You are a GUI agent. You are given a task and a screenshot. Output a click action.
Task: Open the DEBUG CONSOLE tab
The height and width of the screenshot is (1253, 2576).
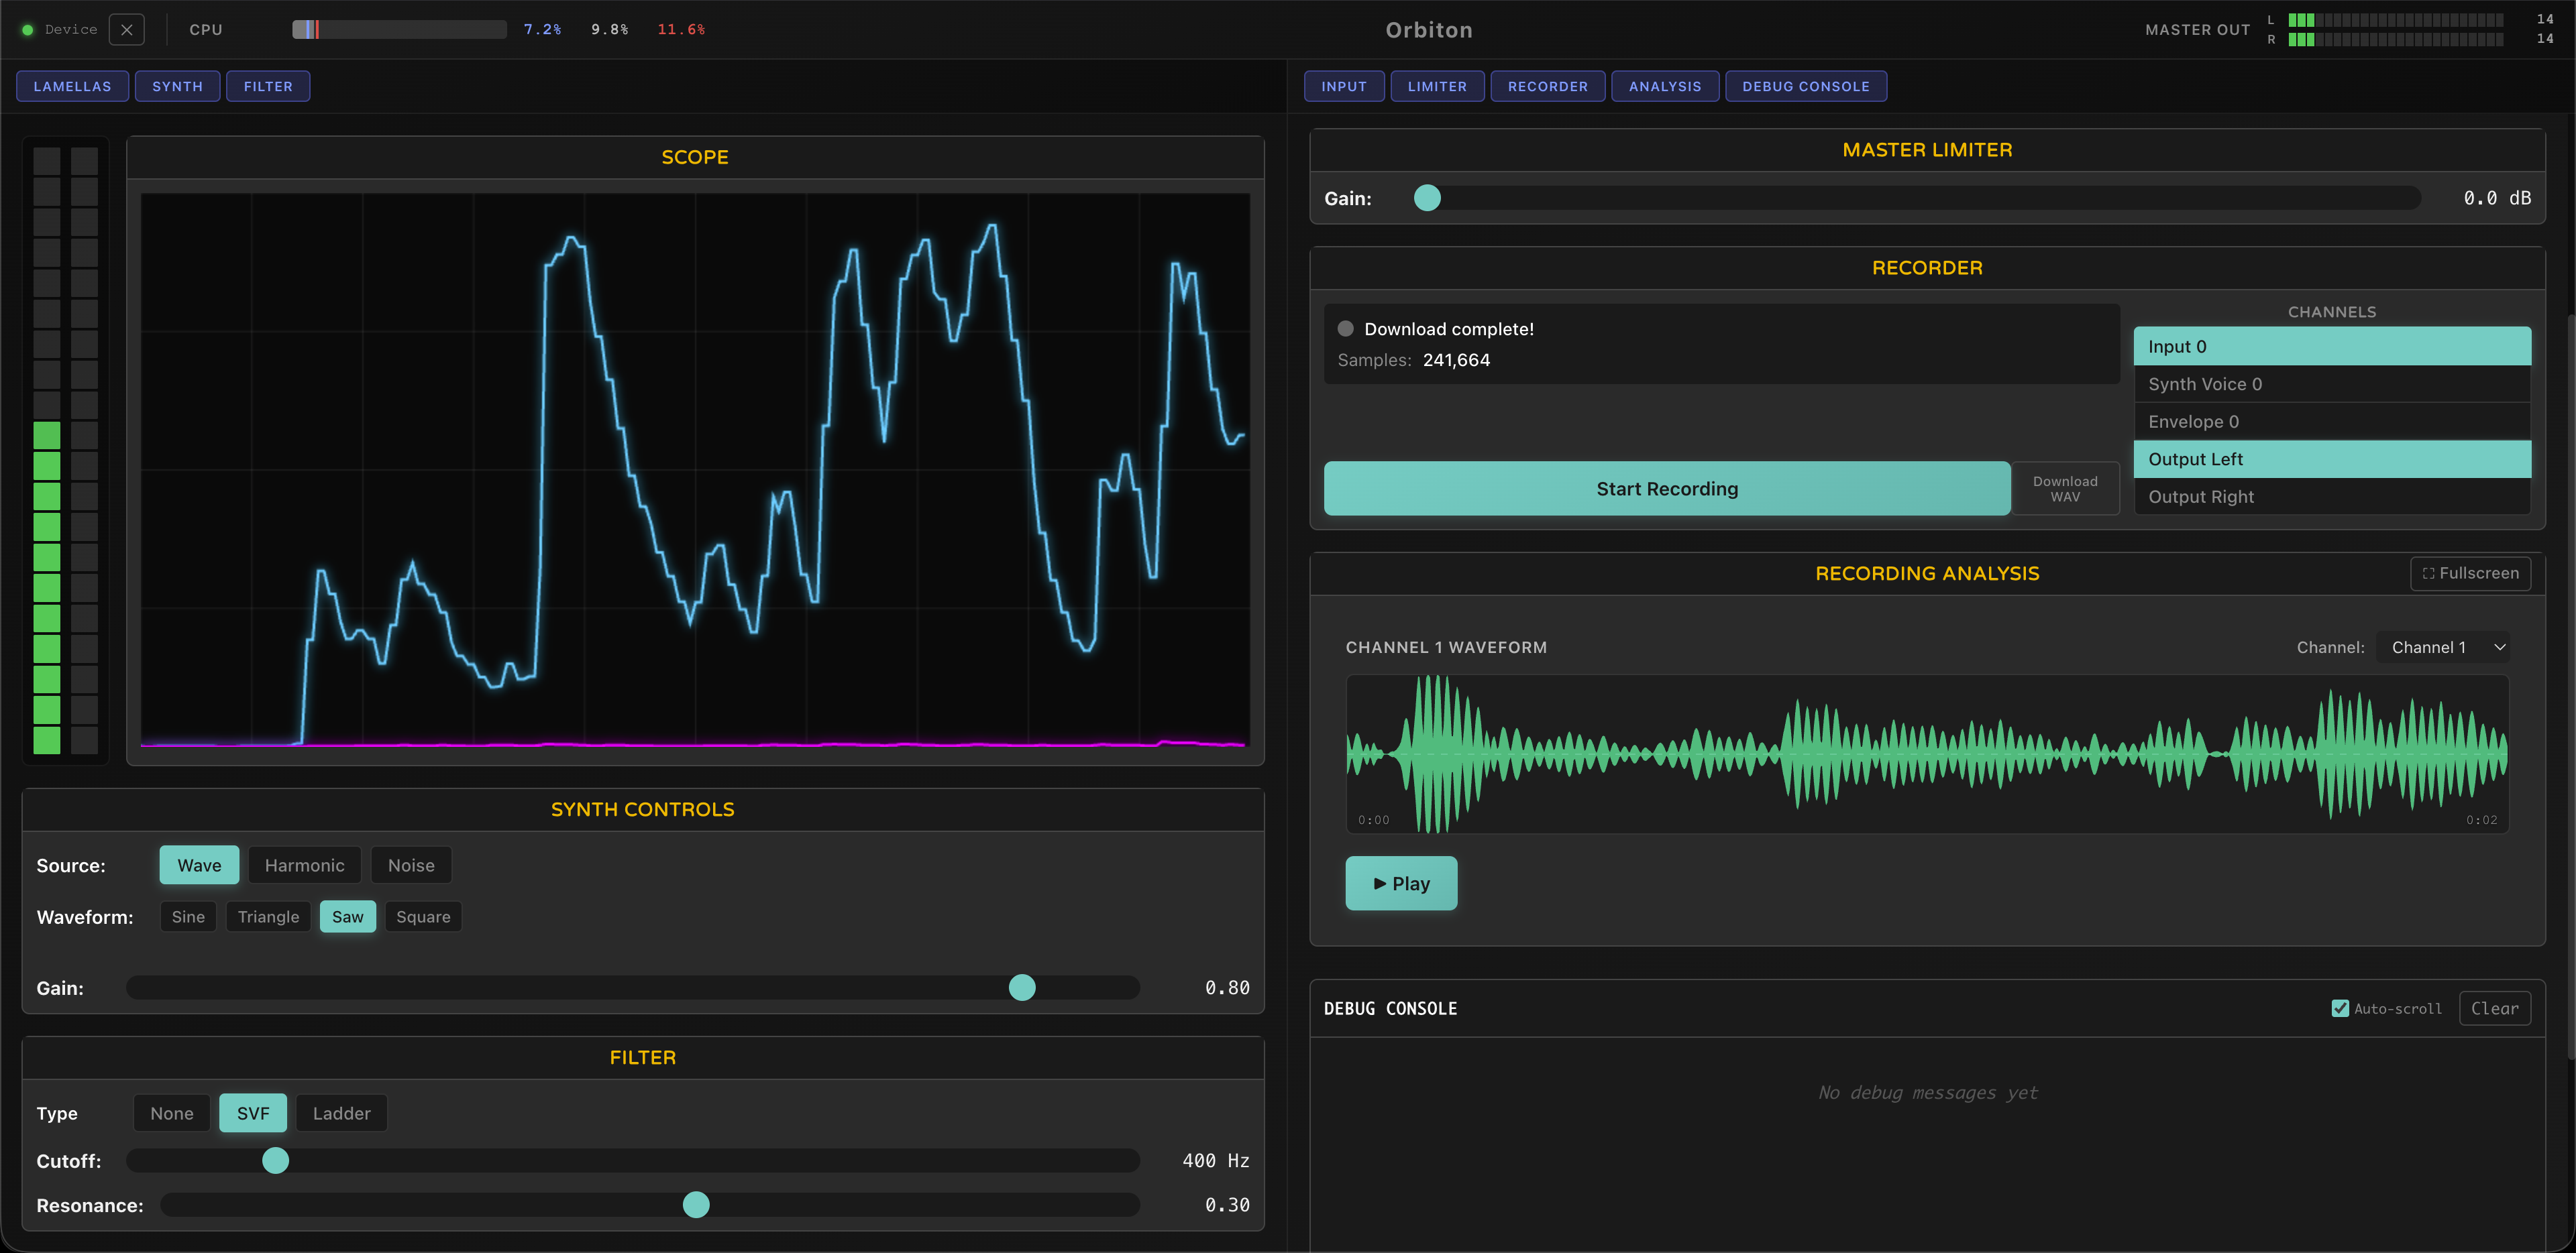point(1805,87)
